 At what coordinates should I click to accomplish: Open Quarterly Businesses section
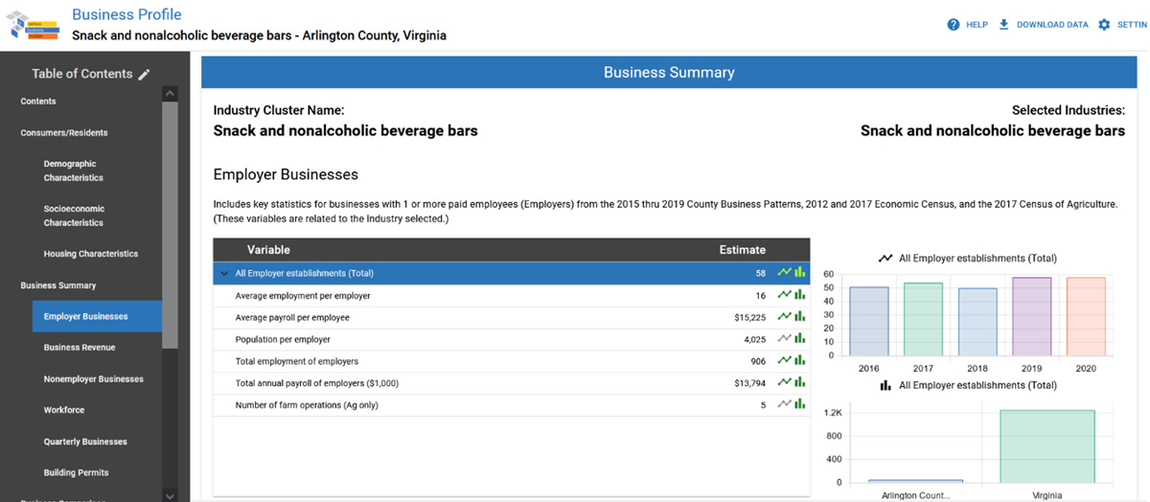(85, 442)
